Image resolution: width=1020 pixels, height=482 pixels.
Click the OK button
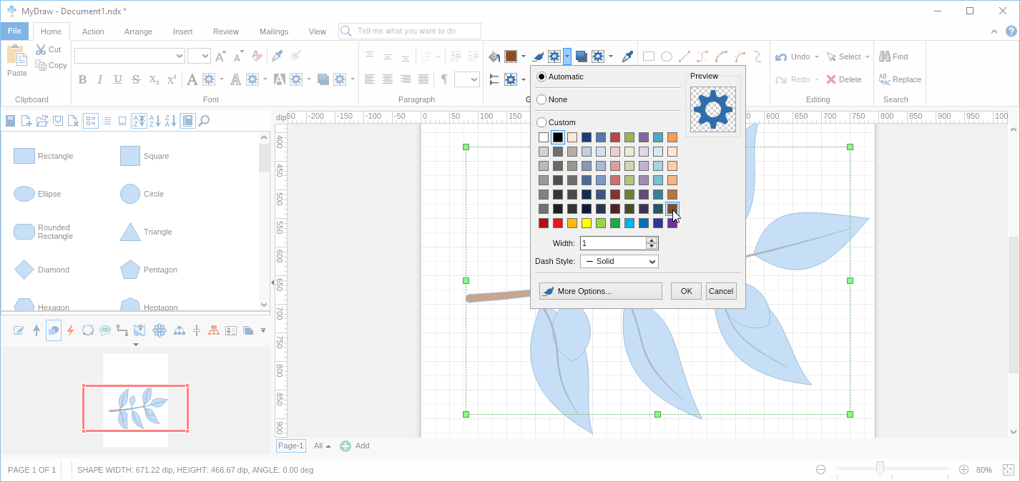(x=686, y=291)
